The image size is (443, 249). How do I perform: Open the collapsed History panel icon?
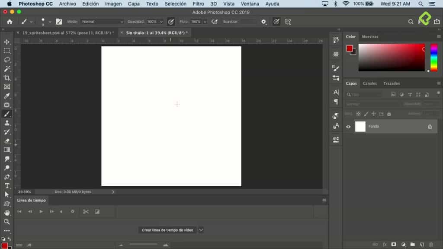336,40
